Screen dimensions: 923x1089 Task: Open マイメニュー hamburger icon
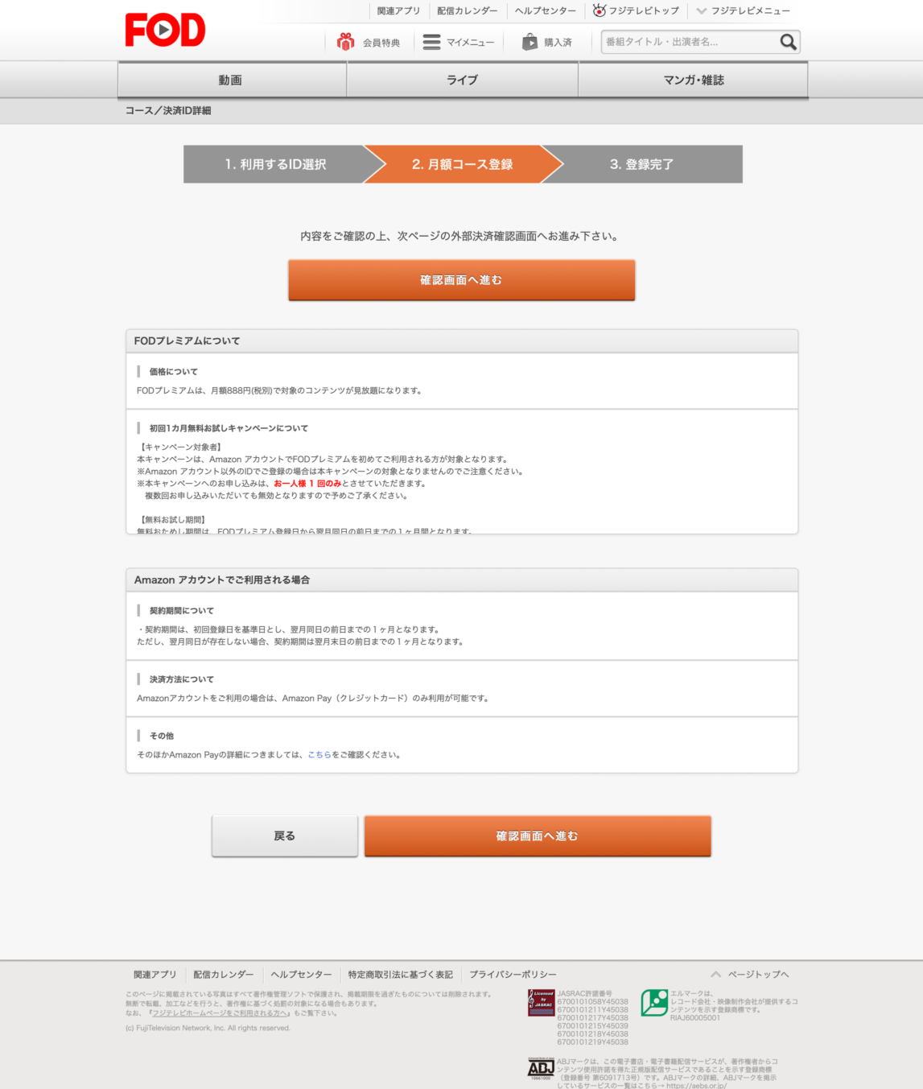point(432,42)
